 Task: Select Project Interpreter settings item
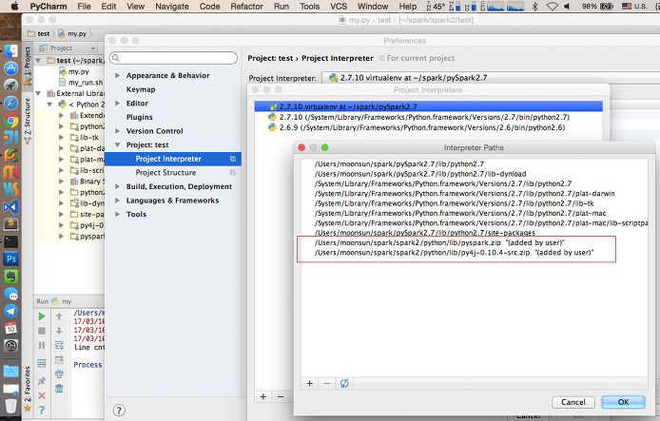tap(172, 159)
